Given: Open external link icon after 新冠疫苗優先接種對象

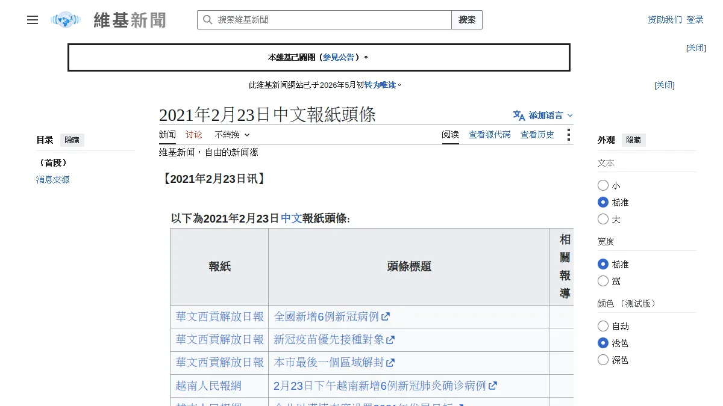Looking at the screenshot, I should (x=390, y=340).
